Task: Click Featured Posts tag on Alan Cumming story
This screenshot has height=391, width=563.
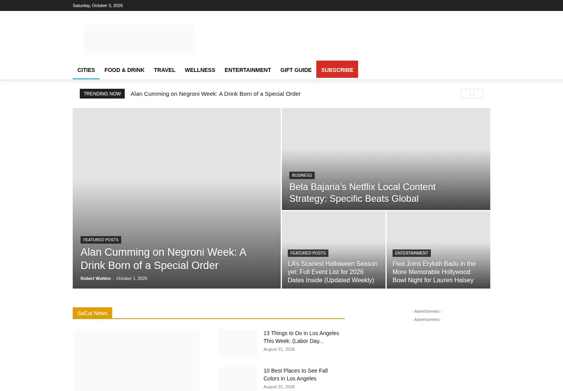Action: coord(101,240)
